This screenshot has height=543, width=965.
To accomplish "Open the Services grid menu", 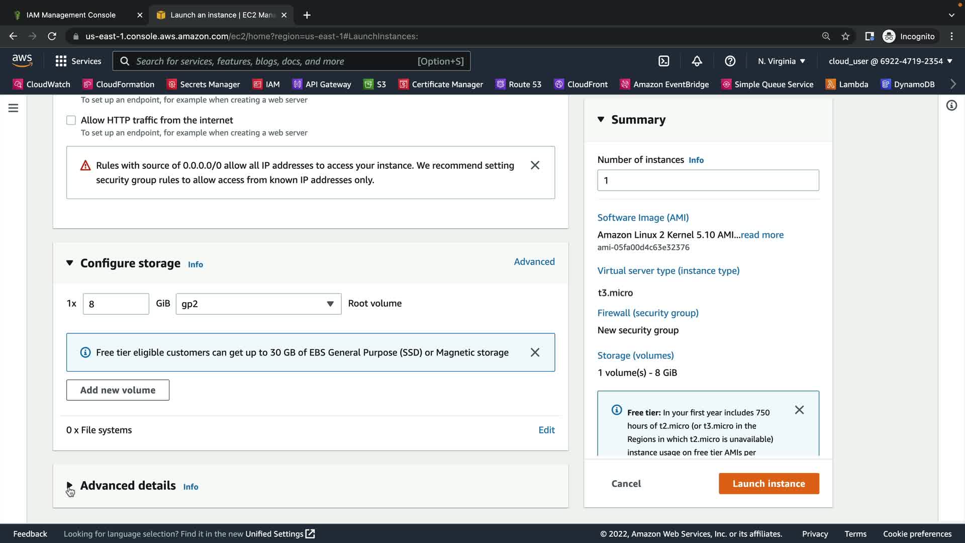I will [x=78, y=61].
